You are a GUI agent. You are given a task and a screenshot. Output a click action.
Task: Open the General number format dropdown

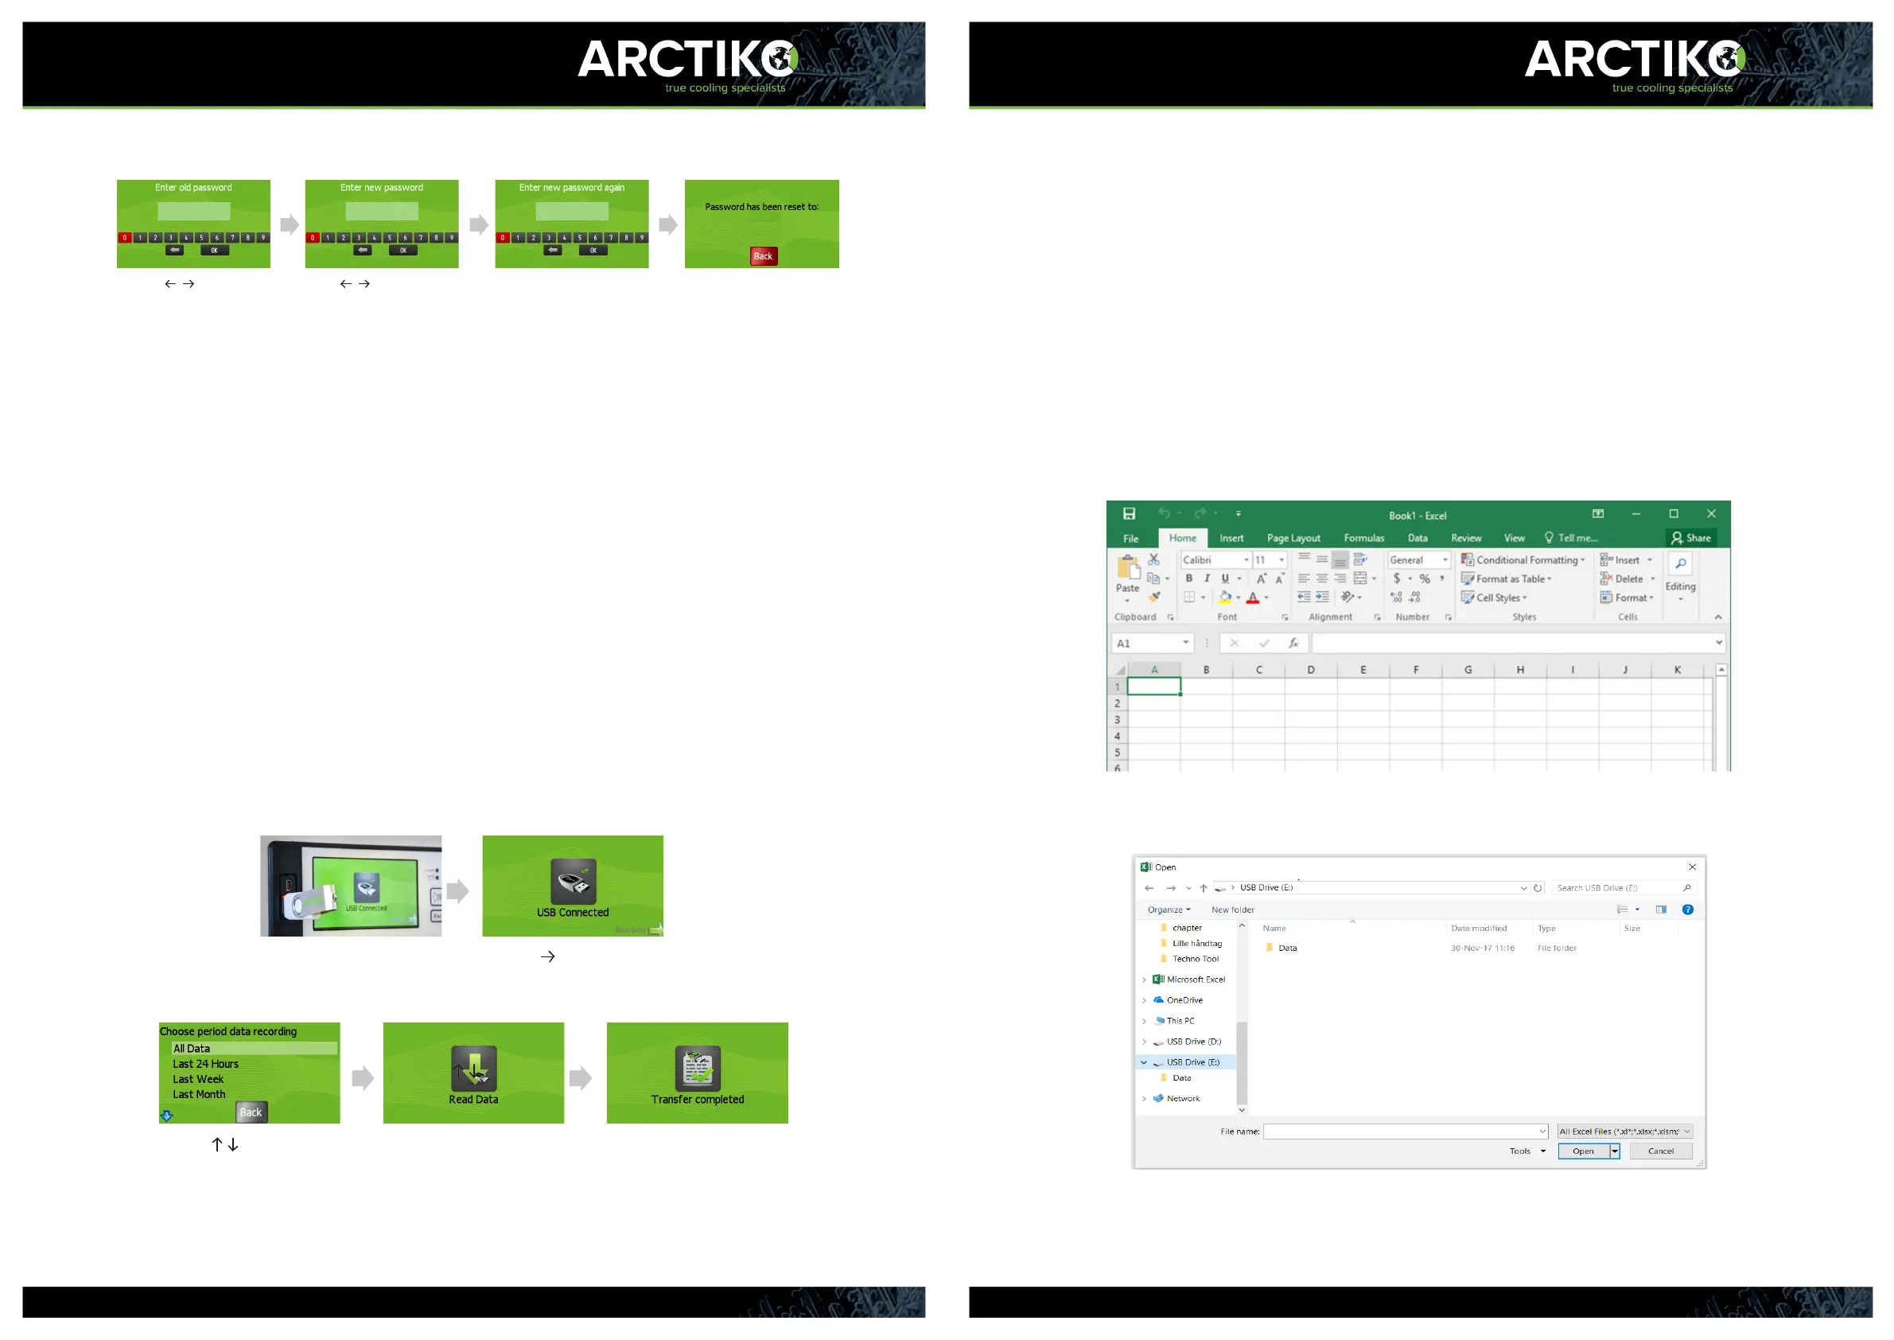pos(1445,560)
